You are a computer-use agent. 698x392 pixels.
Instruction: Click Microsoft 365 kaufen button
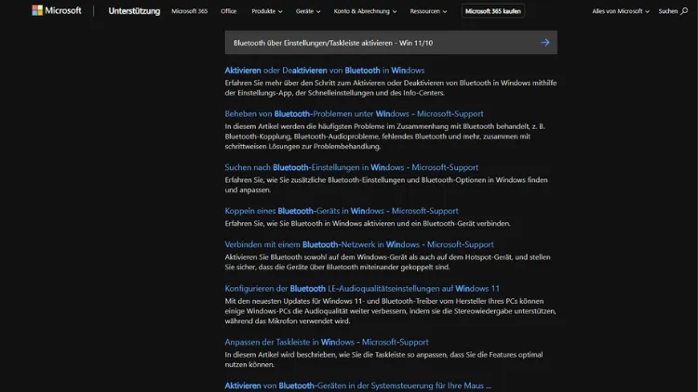tap(492, 11)
